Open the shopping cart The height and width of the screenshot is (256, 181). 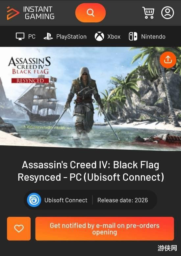coord(148,13)
